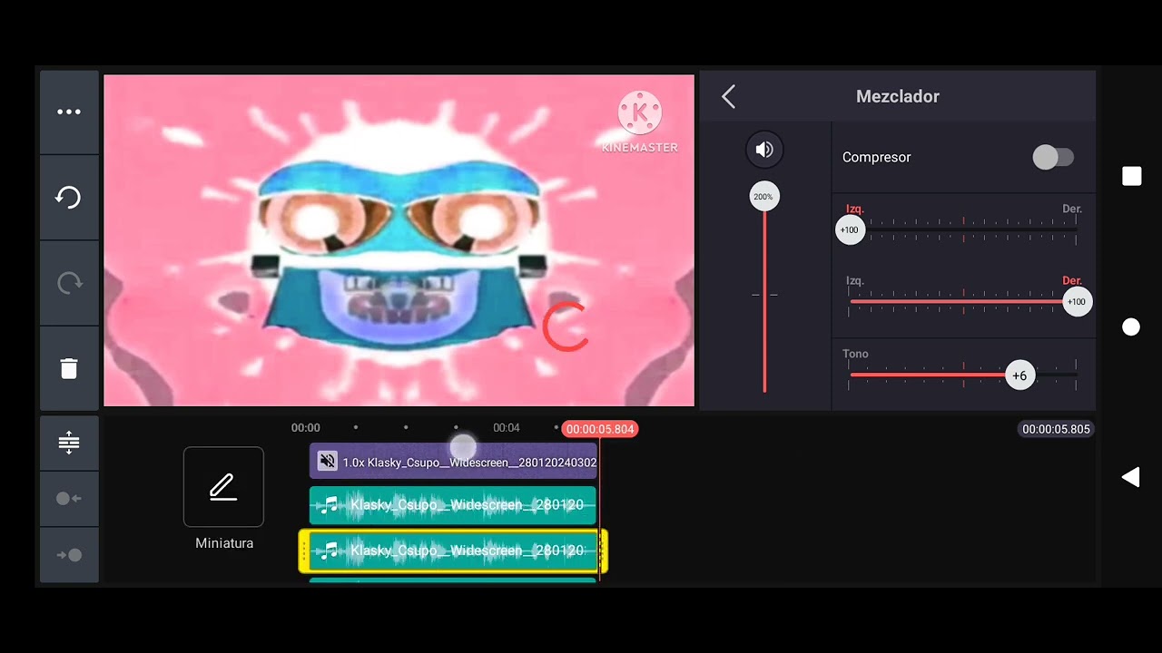Enable the Compresor switch
Screen dimensions: 1162x653
(1053, 157)
